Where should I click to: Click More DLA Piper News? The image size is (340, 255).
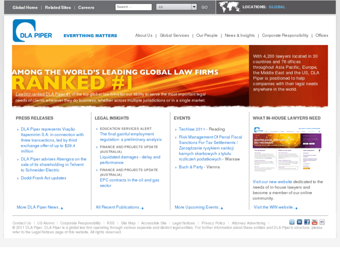[x=40, y=207]
